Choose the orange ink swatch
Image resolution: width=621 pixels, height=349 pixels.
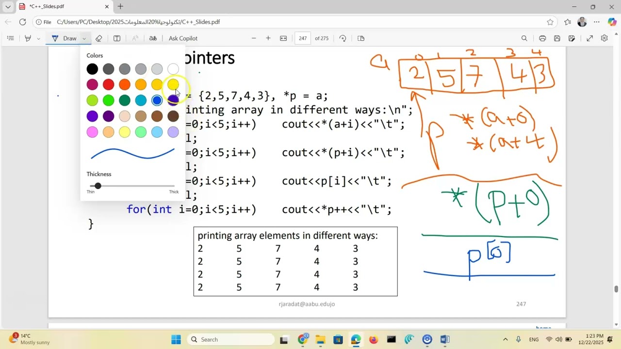(125, 85)
